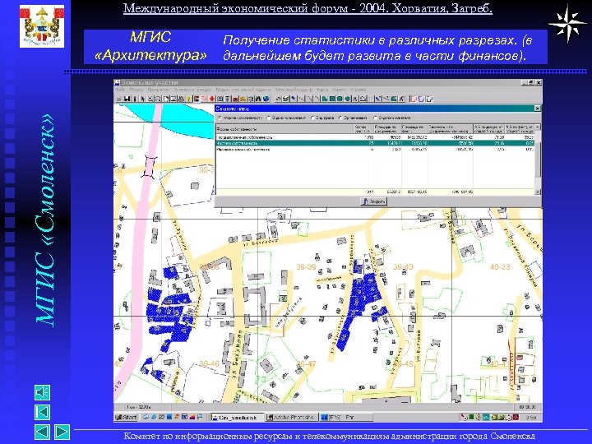Click the speaker sound icon on slide
The height and width of the screenshot is (444, 592).
click(42, 393)
